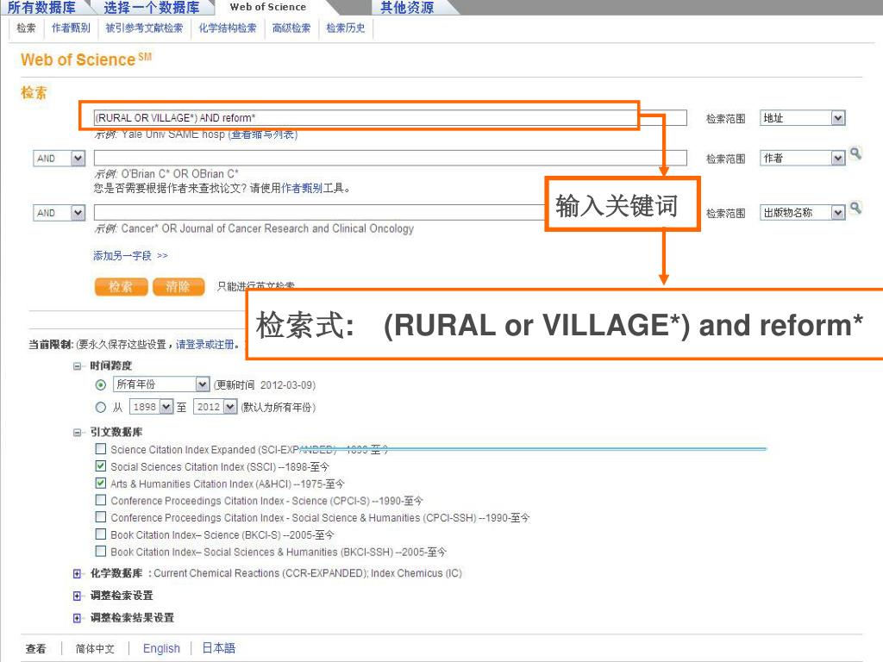Click the publication name magnifier icon
The height and width of the screenshot is (662, 883).
click(855, 208)
